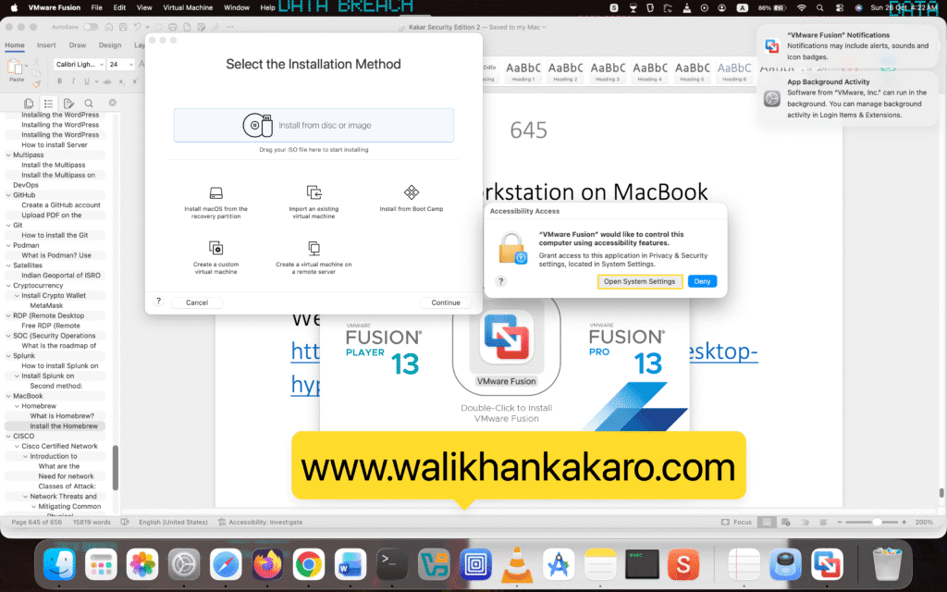The height and width of the screenshot is (592, 947).
Task: Toggle italic formatting in the ribbon
Action: (x=72, y=81)
